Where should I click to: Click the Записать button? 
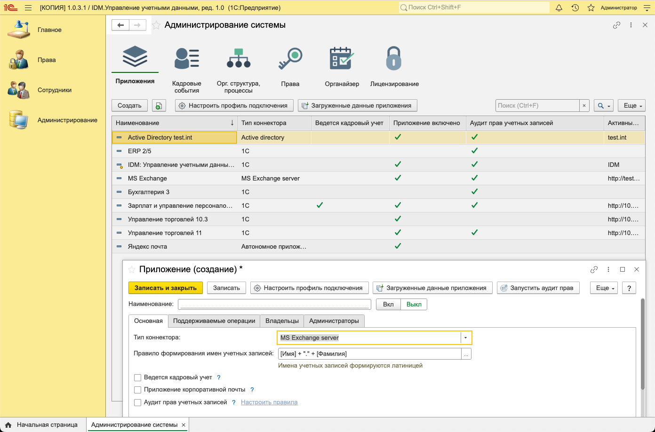(226, 288)
